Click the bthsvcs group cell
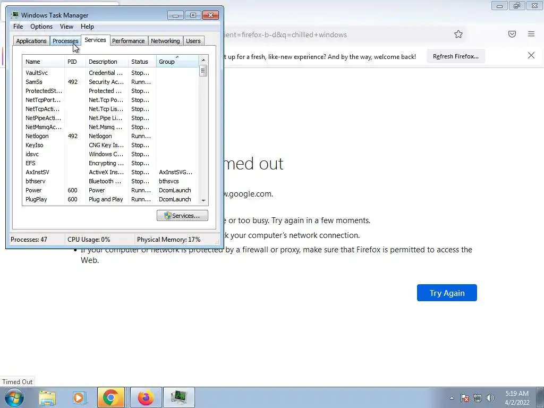Image resolution: width=544 pixels, height=408 pixels. (x=169, y=181)
